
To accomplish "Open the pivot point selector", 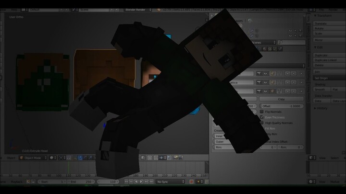I will [x=62, y=158].
